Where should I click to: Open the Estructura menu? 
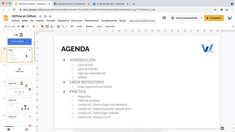[77, 21]
